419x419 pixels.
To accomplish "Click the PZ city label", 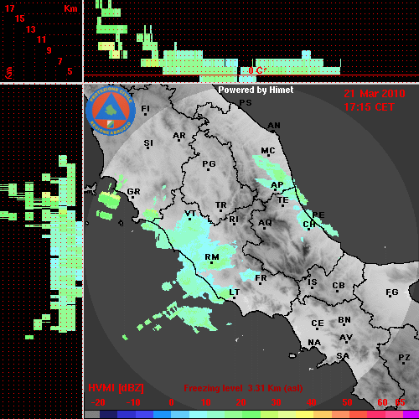I will pos(404,357).
